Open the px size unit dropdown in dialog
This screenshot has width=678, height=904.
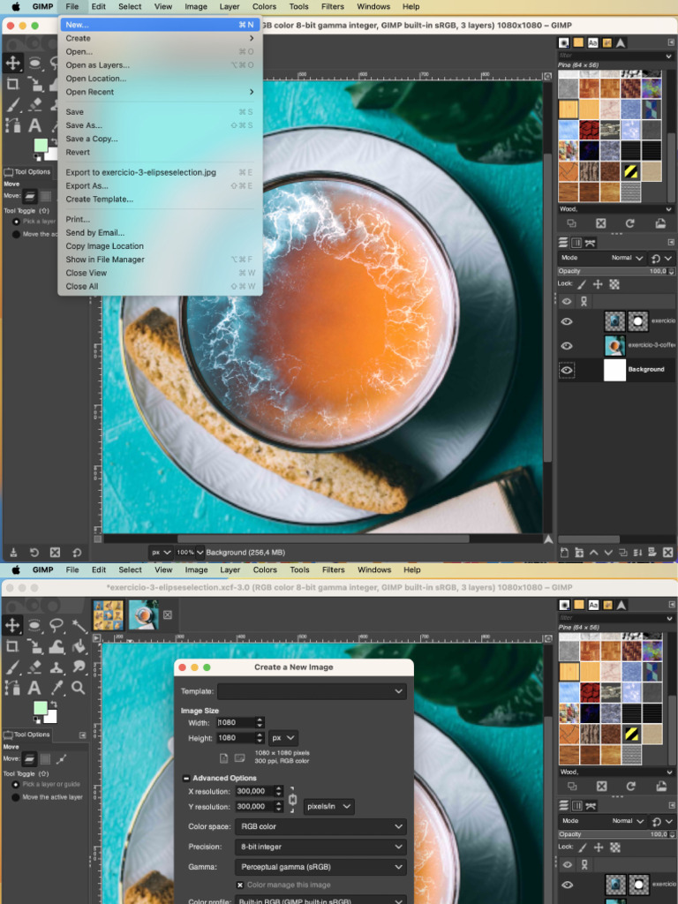(x=283, y=738)
